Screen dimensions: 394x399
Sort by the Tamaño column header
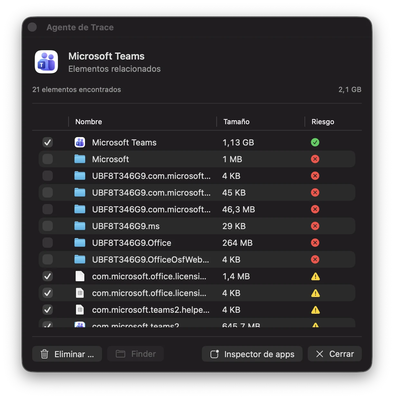(237, 122)
